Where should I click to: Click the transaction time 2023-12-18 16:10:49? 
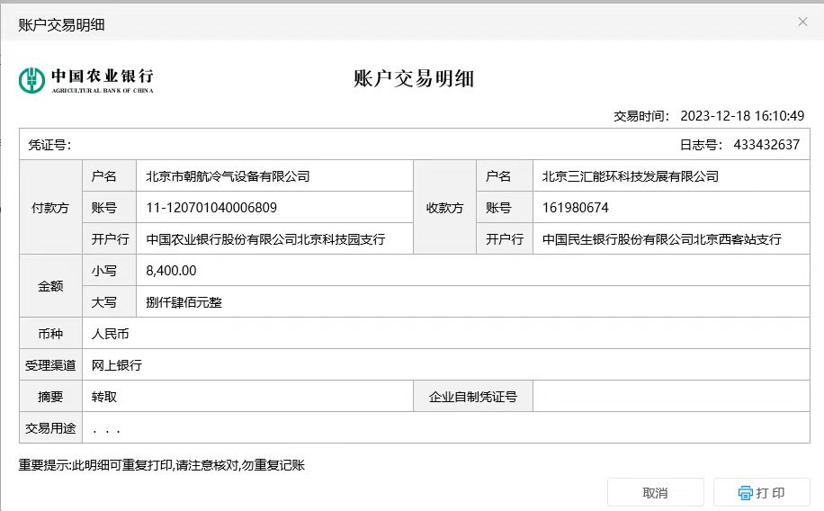tap(742, 116)
